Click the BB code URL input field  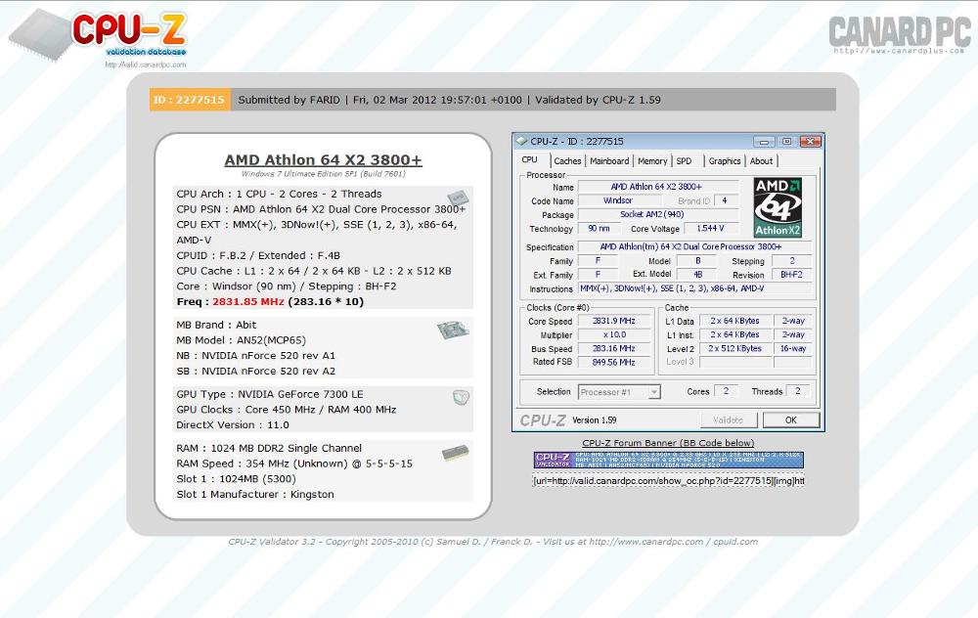click(x=669, y=481)
